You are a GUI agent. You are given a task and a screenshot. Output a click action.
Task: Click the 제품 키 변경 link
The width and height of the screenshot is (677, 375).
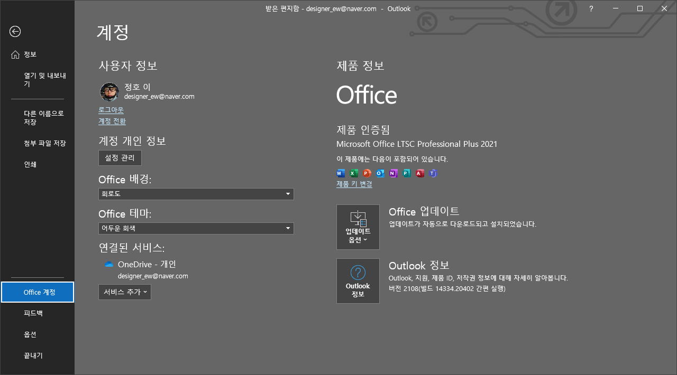pos(354,184)
